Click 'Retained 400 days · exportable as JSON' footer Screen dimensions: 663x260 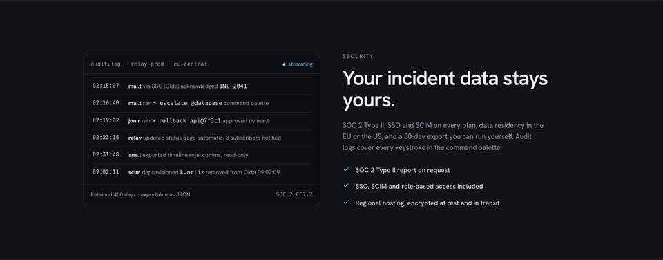(140, 195)
